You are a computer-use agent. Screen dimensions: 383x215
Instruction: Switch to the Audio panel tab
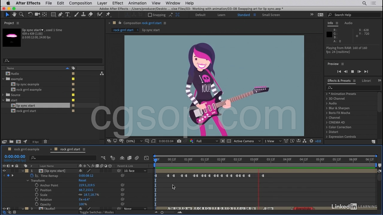click(x=348, y=23)
